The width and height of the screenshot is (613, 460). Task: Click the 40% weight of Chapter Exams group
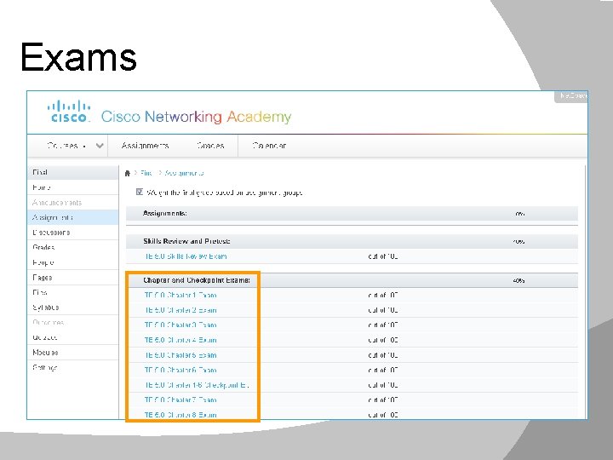(518, 280)
